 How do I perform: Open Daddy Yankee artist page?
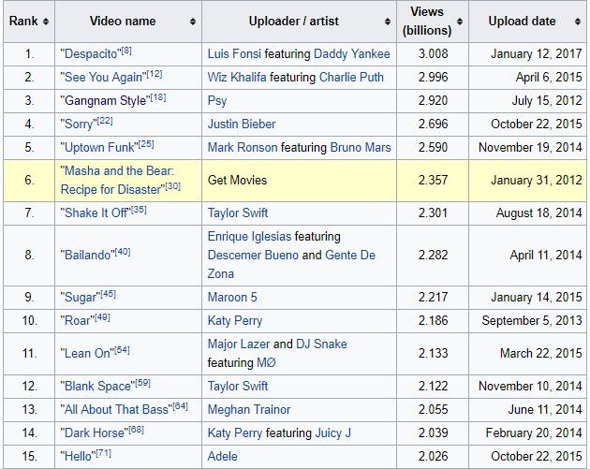tap(351, 53)
